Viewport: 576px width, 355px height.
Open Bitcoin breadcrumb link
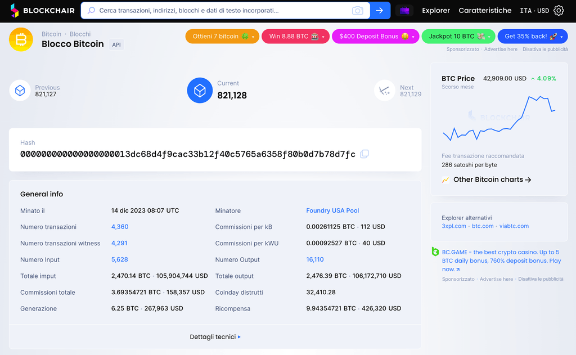[x=51, y=34]
